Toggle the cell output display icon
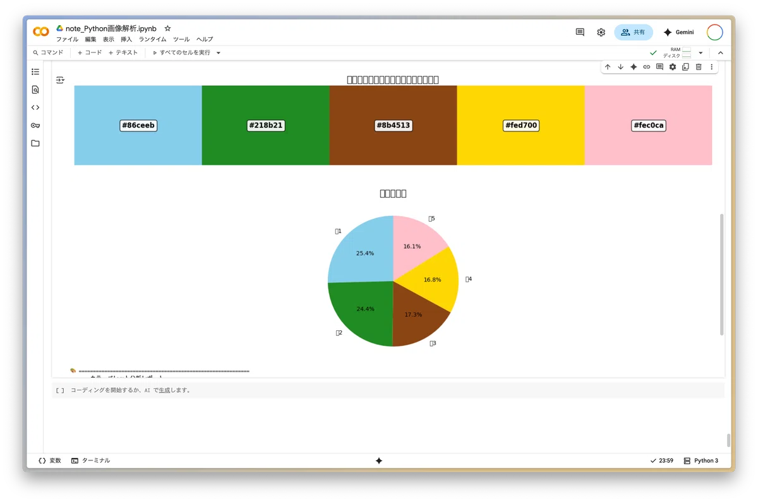758x502 pixels. 60,80
